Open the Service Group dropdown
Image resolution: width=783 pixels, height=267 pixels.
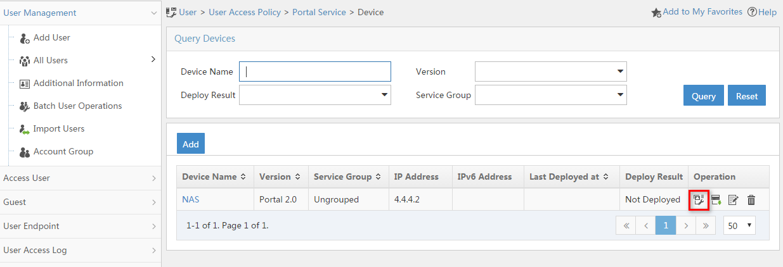(x=551, y=95)
